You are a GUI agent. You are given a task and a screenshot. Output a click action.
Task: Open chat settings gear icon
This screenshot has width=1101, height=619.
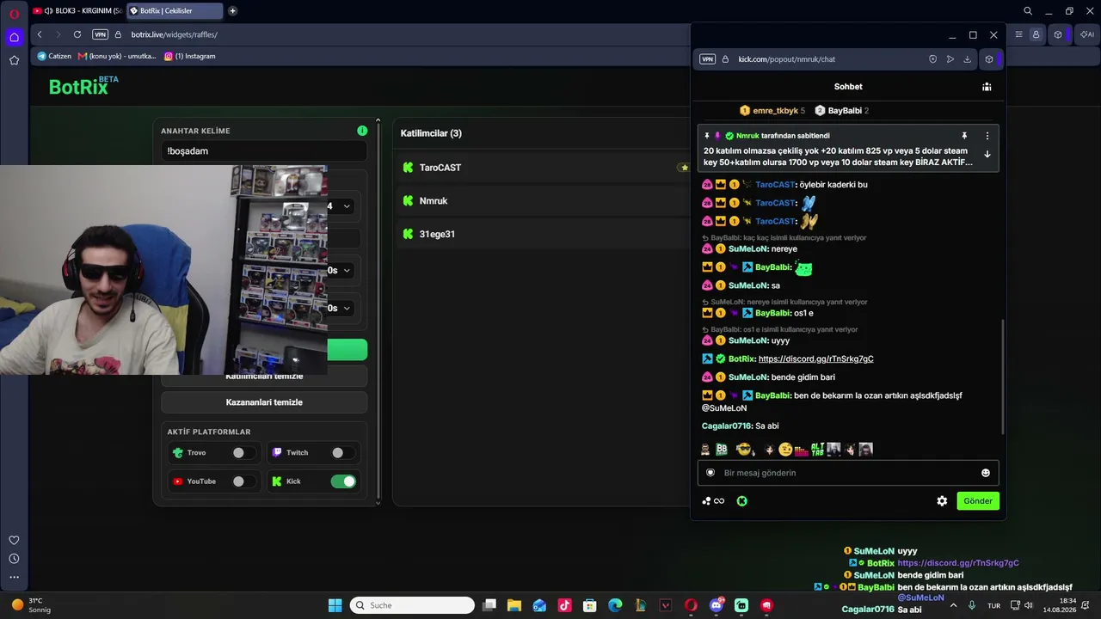[942, 501]
